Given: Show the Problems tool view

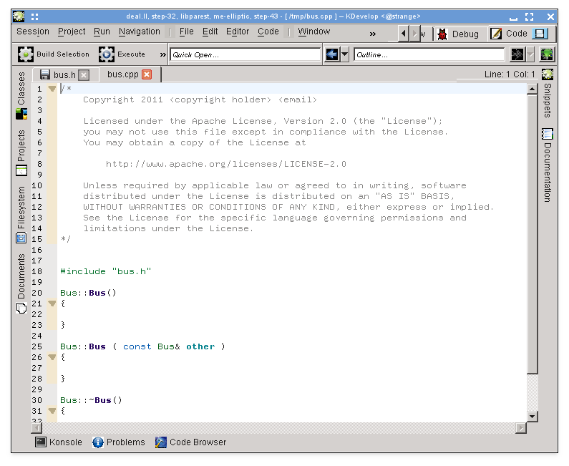Looking at the screenshot, I should [118, 442].
